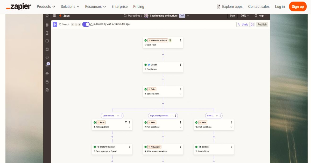
Task: Click the Share button
Action: point(232,16)
